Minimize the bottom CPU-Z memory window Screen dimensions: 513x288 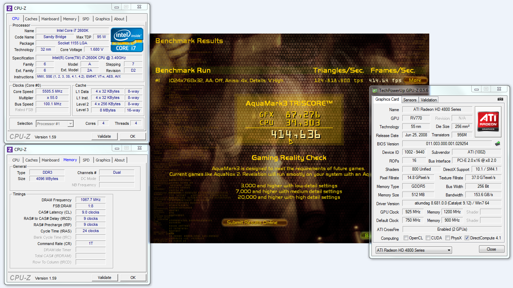[117, 148]
